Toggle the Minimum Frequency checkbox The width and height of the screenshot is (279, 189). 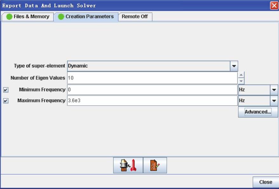(6, 90)
